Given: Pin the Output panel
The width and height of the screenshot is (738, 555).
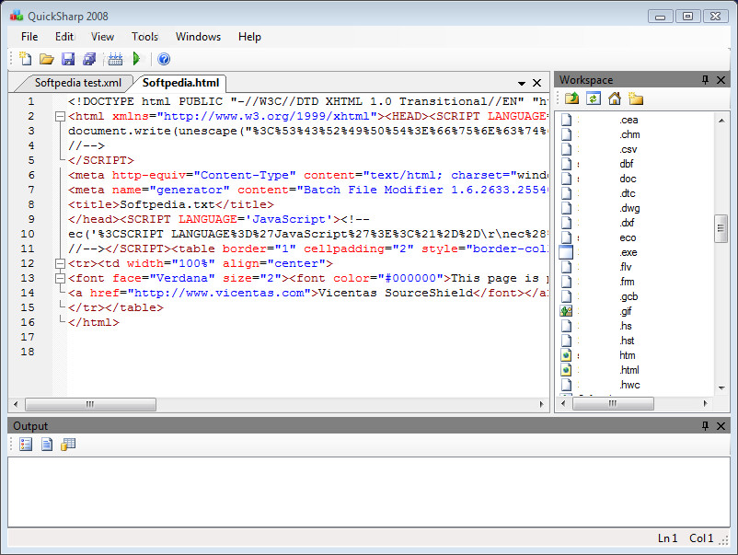Looking at the screenshot, I should tap(705, 425).
